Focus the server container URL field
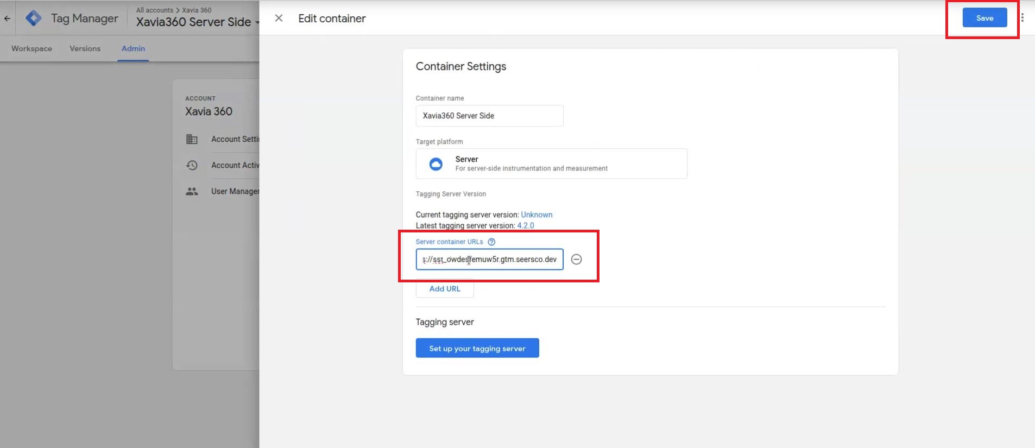Viewport: 1035px width, 448px height. (489, 259)
